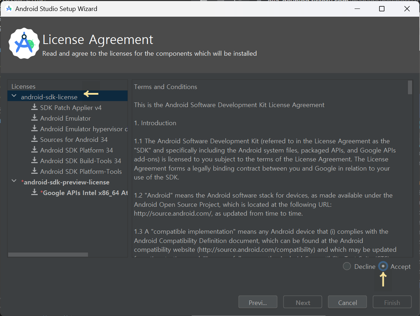Cancel the setup wizard
The height and width of the screenshot is (316, 420).
347,302
